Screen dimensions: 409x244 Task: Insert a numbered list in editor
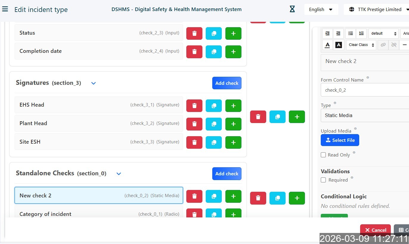[x=361, y=33]
